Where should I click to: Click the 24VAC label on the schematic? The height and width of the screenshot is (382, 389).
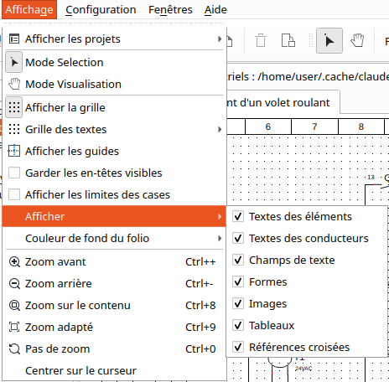(303, 369)
